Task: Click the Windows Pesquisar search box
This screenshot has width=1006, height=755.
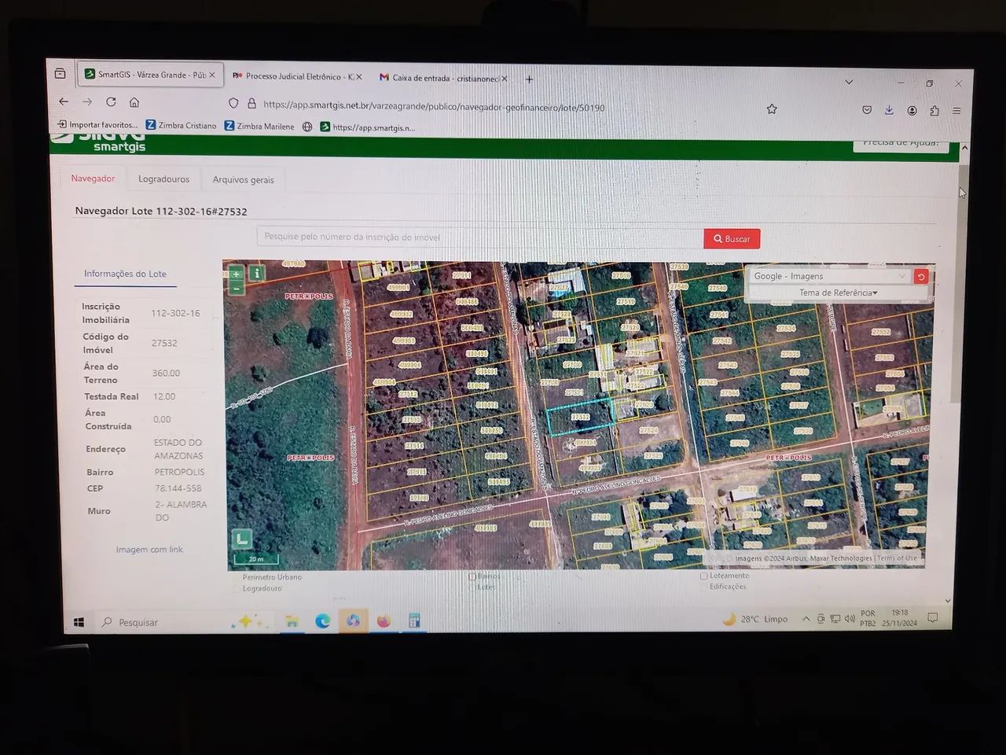Action: tap(161, 622)
